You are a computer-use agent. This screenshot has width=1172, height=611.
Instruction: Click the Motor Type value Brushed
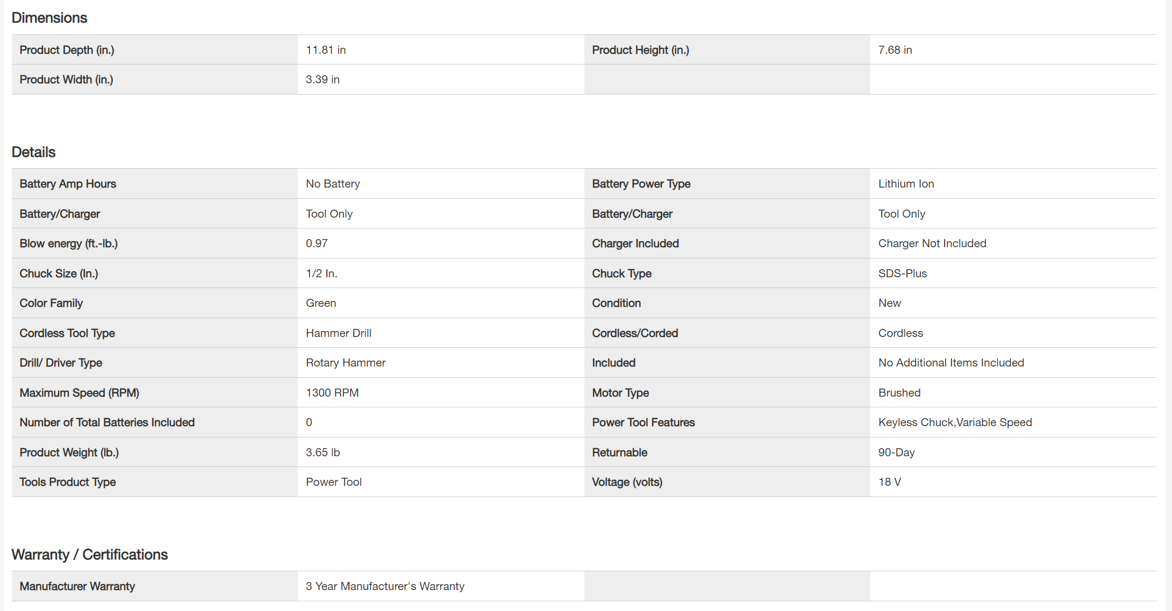[899, 393]
